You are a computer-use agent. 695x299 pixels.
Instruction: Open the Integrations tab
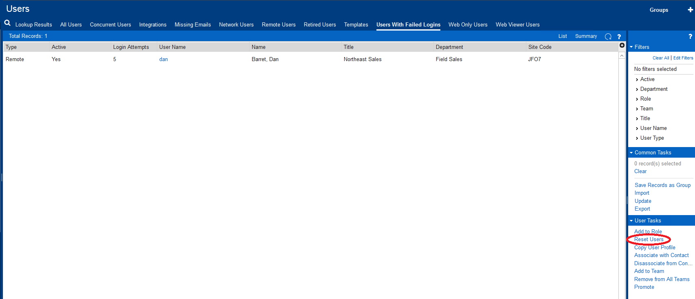click(x=153, y=24)
